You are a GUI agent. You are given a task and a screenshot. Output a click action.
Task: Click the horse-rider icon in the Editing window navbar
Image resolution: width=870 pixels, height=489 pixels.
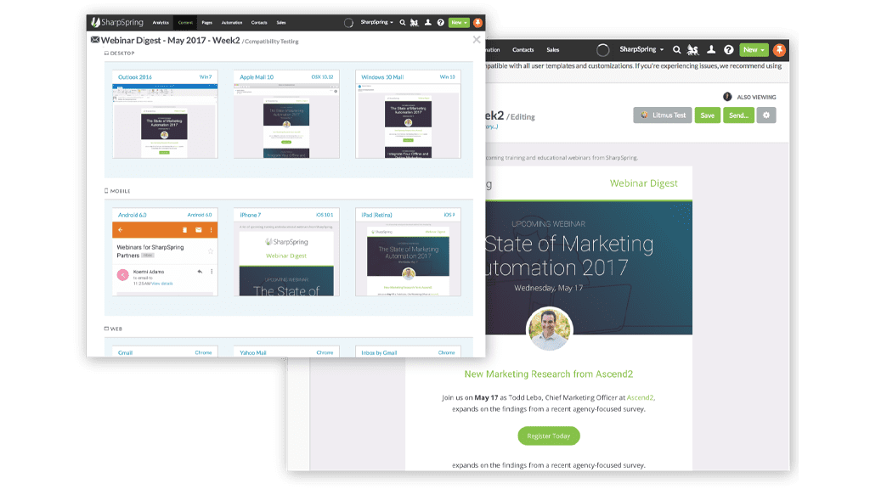tap(693, 50)
